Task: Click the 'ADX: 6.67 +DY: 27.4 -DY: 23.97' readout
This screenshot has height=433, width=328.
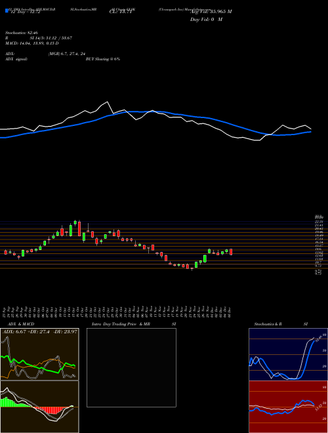Action: coord(40,331)
